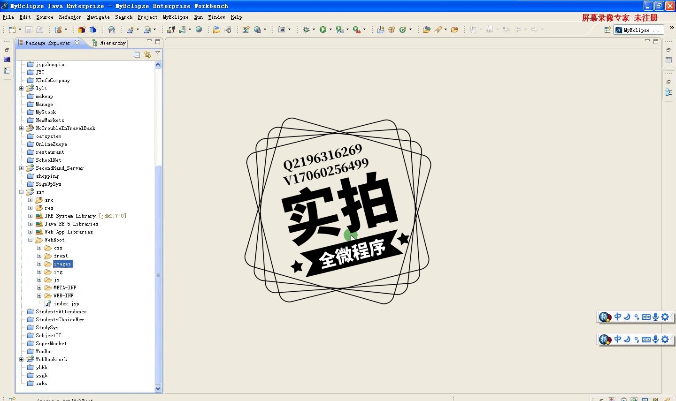Click the MyEclipse perspective button

coord(638,30)
